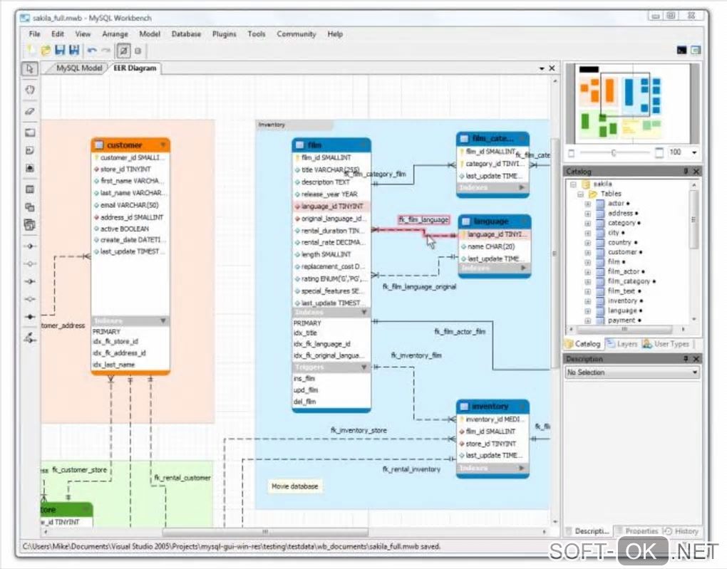The width and height of the screenshot is (727, 569).
Task: Click the redo arrow icon
Action: click(x=106, y=51)
